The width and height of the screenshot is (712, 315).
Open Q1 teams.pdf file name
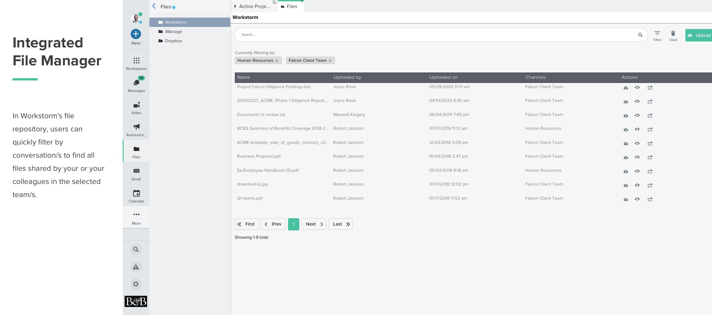tap(250, 198)
